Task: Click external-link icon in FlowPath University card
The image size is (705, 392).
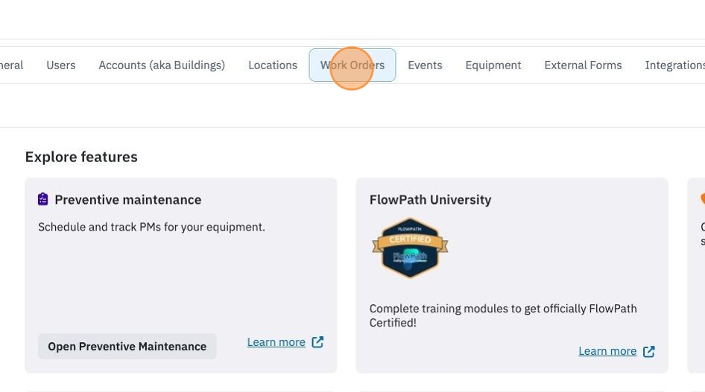Action: click(649, 351)
